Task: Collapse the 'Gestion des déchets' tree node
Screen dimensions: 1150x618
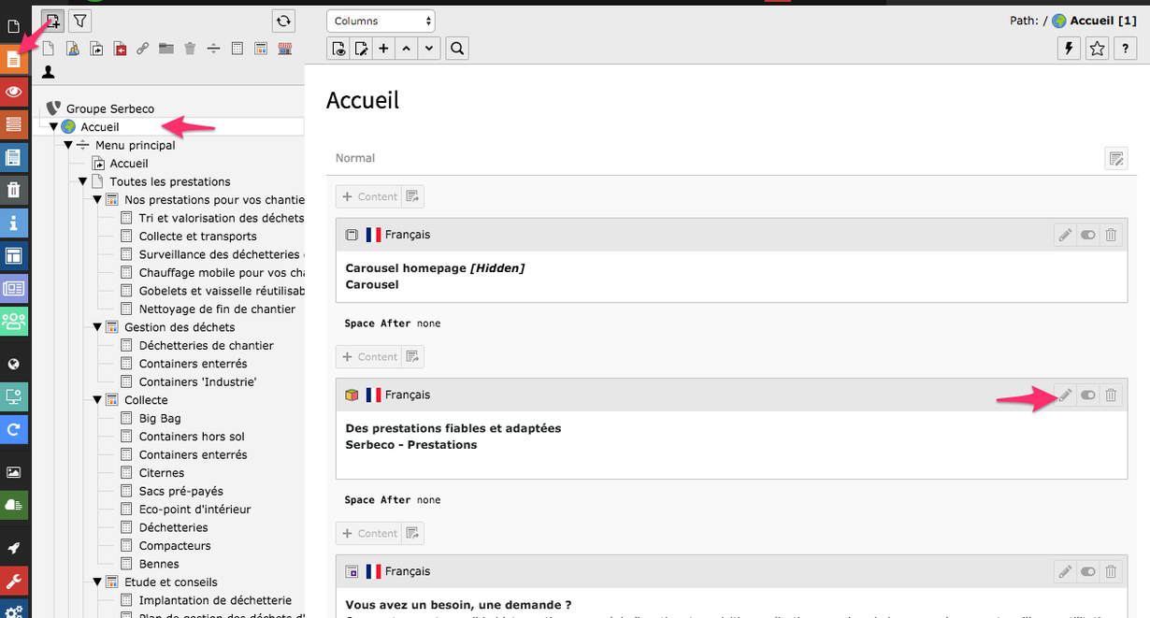Action: (x=97, y=327)
